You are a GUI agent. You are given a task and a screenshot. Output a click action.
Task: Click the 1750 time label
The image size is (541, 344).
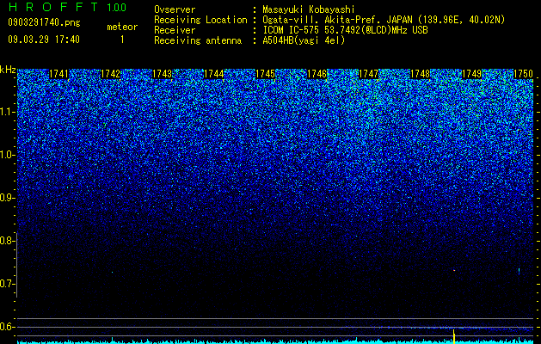click(x=524, y=74)
